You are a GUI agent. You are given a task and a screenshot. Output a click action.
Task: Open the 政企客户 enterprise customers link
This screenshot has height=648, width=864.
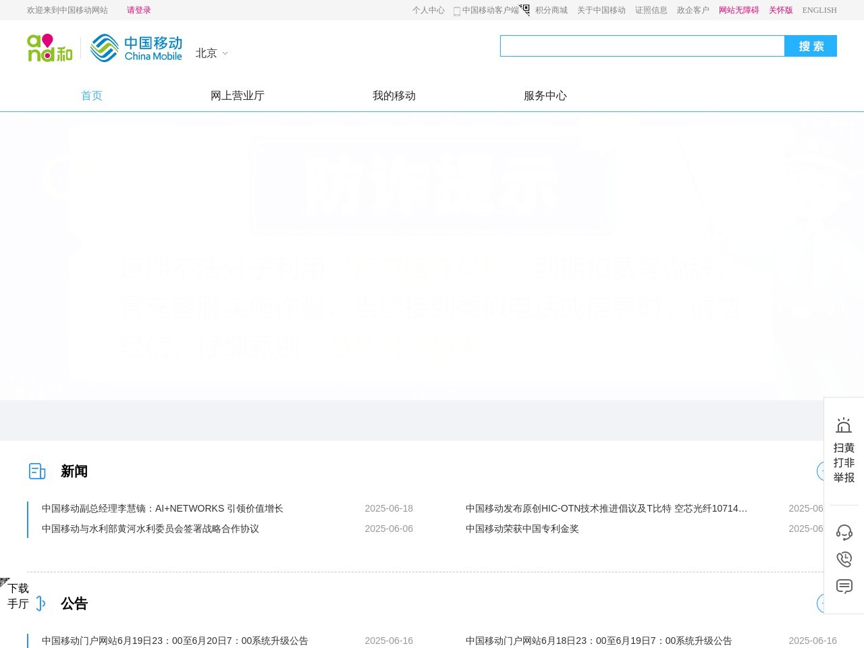693,10
